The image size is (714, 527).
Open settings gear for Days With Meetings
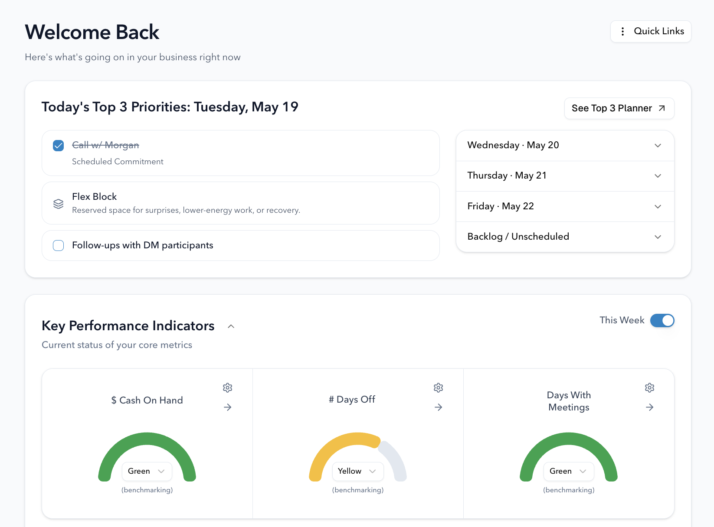pyautogui.click(x=649, y=387)
